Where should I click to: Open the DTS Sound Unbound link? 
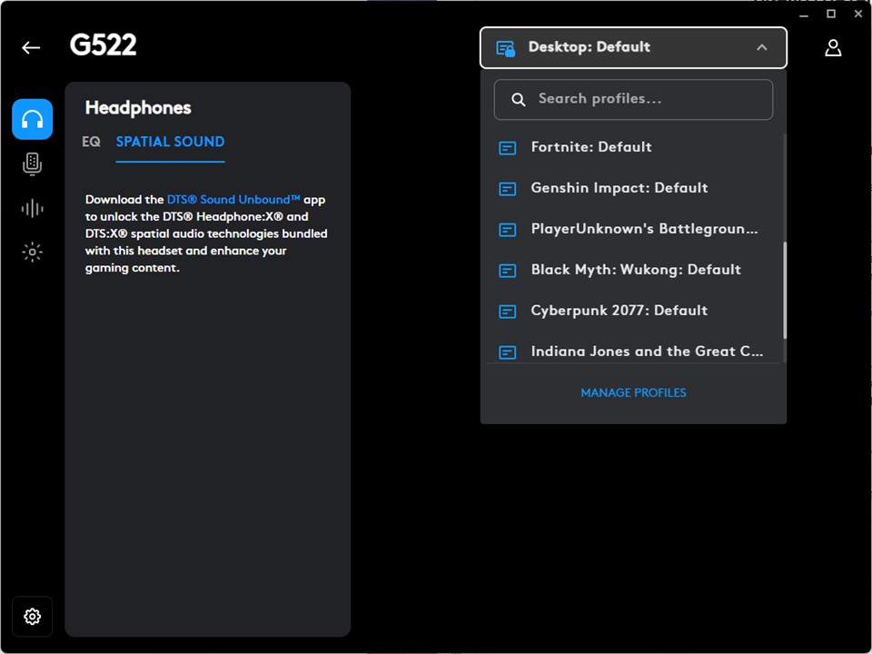[x=233, y=199]
